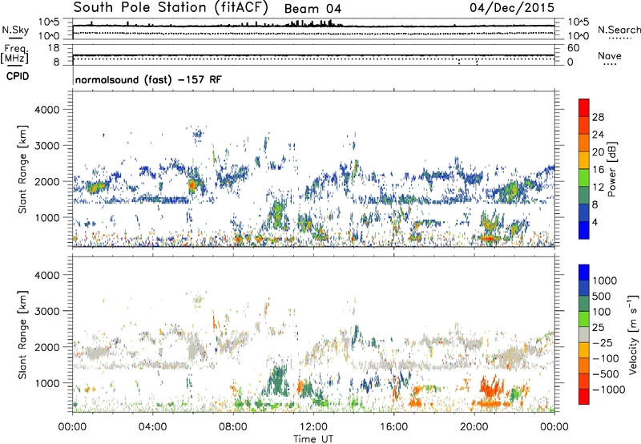Click the '08:00' time tick label

tap(233, 427)
